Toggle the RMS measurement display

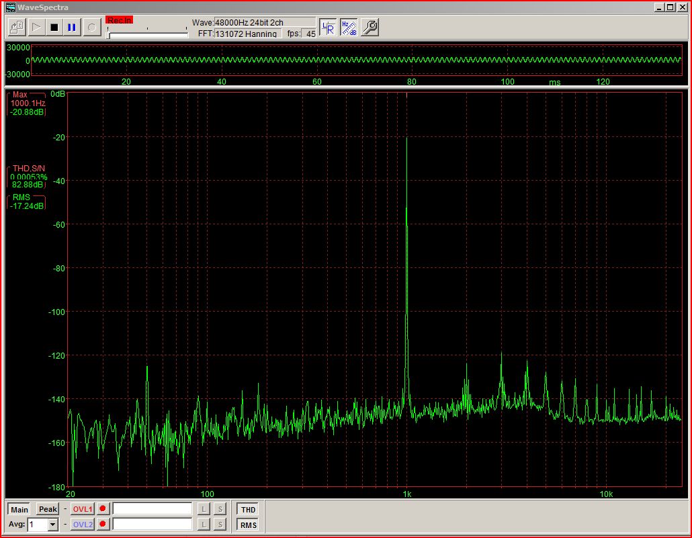pyautogui.click(x=248, y=525)
